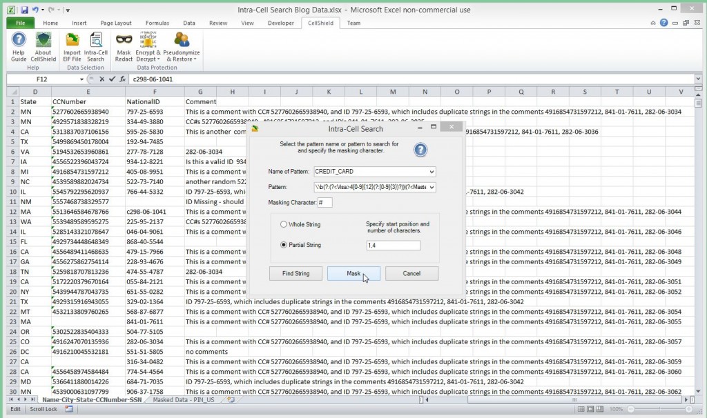This screenshot has height=418, width=707.
Task: Open Encrypt & Decrypt tool
Action: pyautogui.click(x=148, y=46)
